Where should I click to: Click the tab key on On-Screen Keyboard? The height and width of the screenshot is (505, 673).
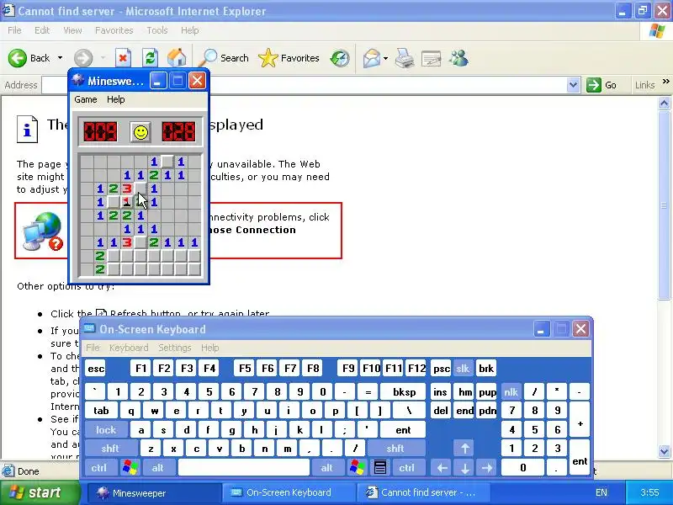point(101,411)
